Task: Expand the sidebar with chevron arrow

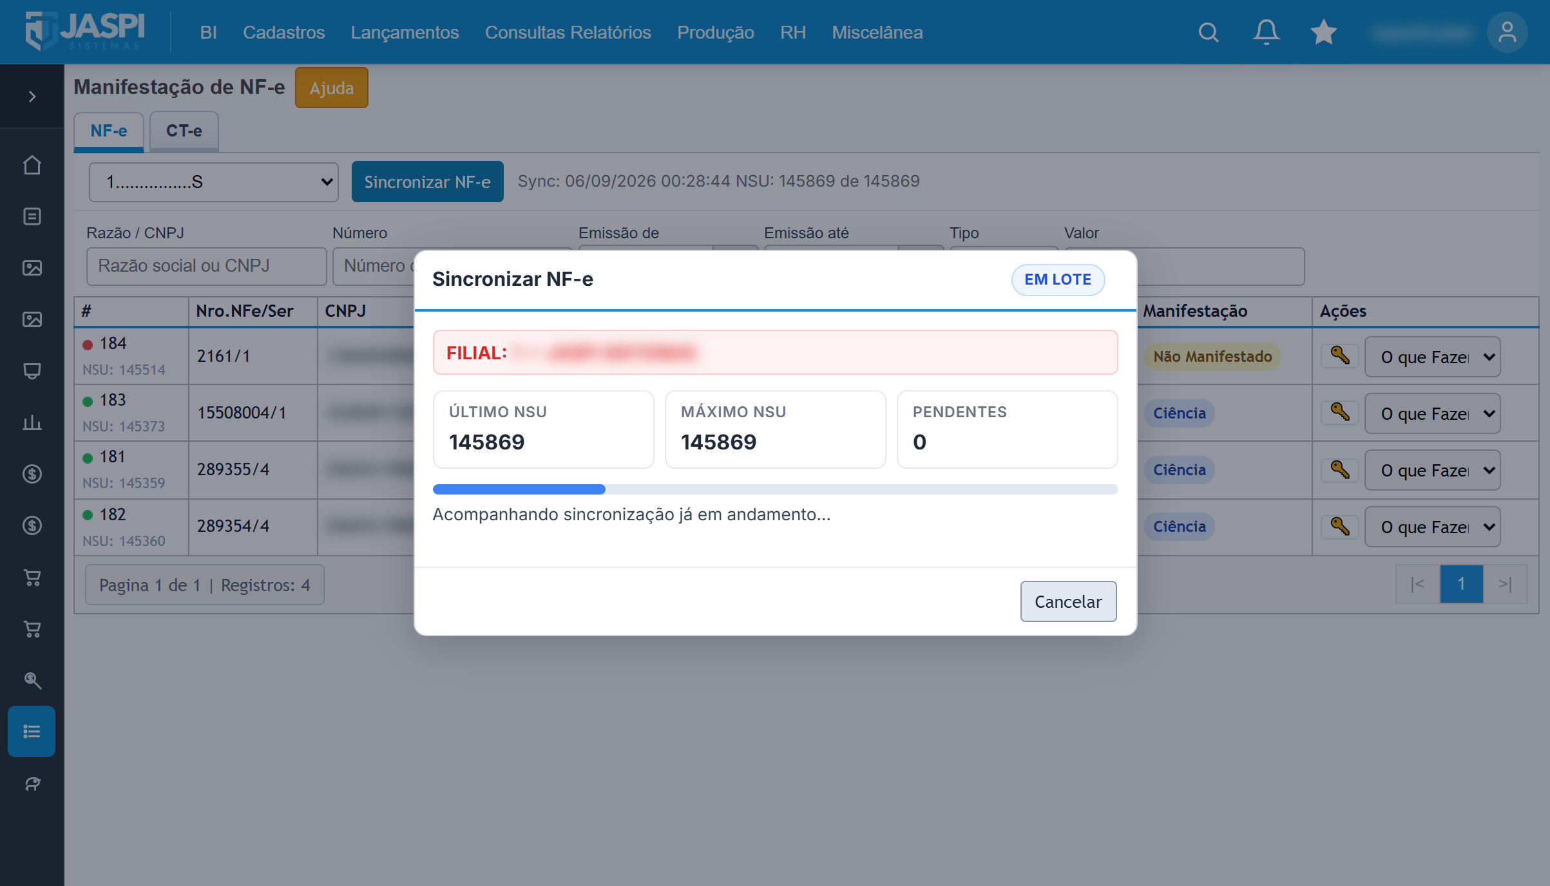Action: point(32,97)
